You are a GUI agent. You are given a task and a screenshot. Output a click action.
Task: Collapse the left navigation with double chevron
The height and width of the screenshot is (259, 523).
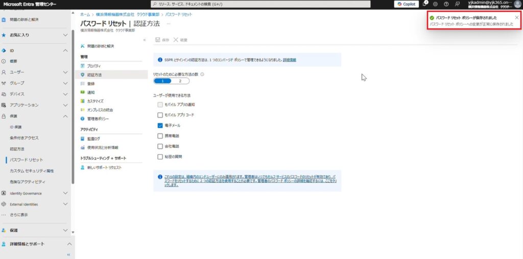[69, 255]
